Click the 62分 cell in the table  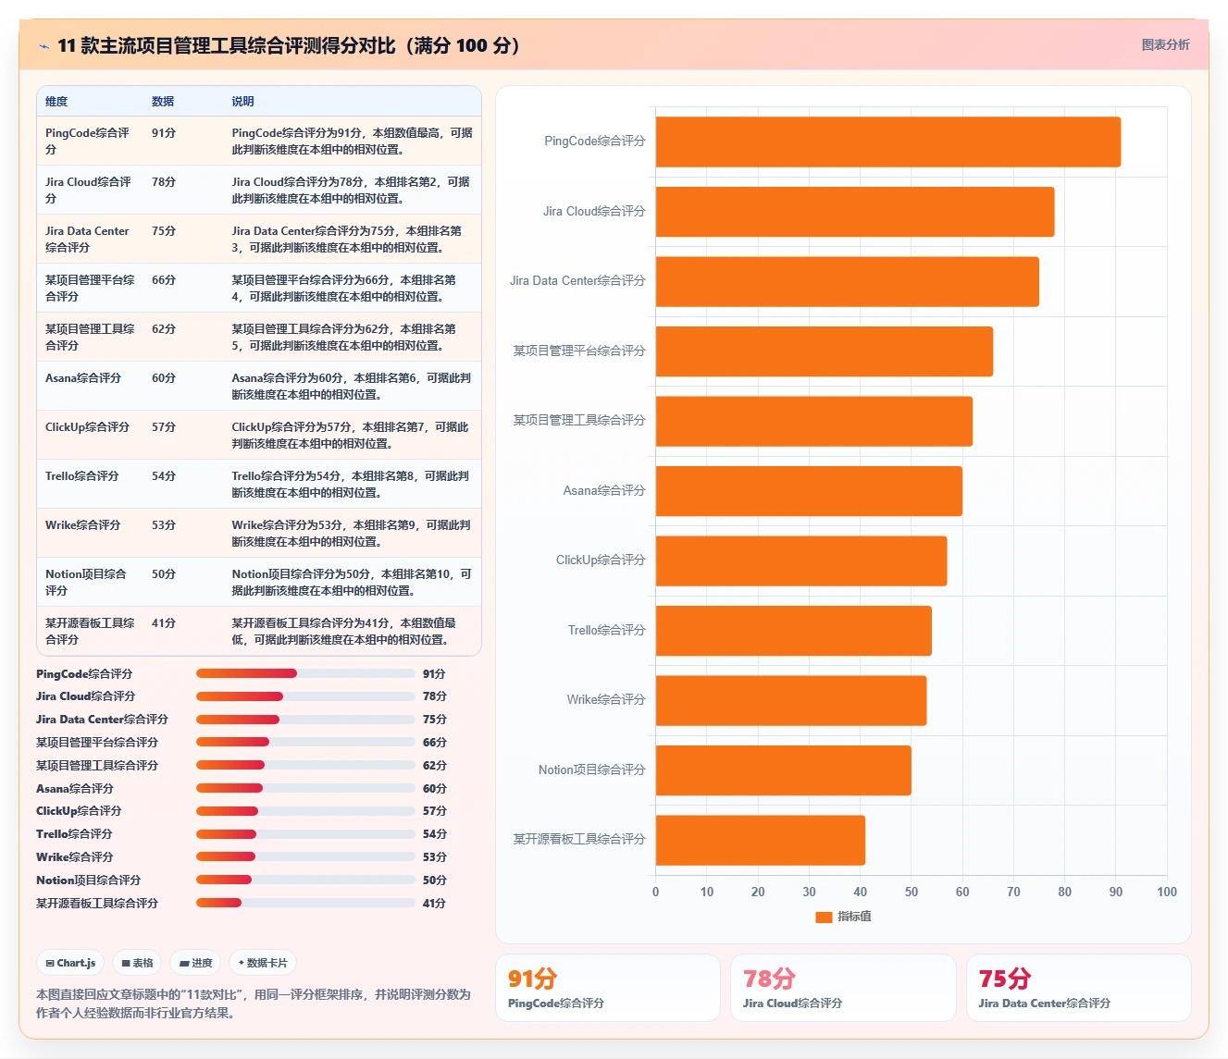[x=164, y=329]
